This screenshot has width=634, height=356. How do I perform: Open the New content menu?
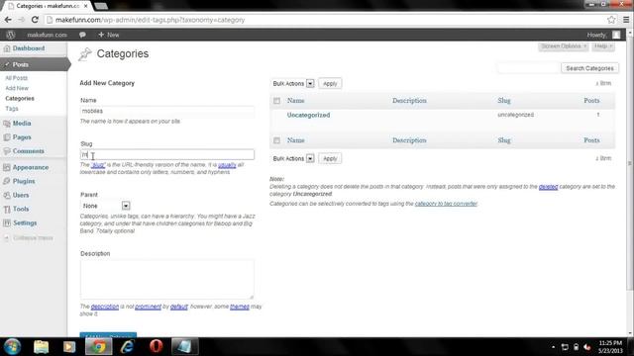click(x=109, y=36)
